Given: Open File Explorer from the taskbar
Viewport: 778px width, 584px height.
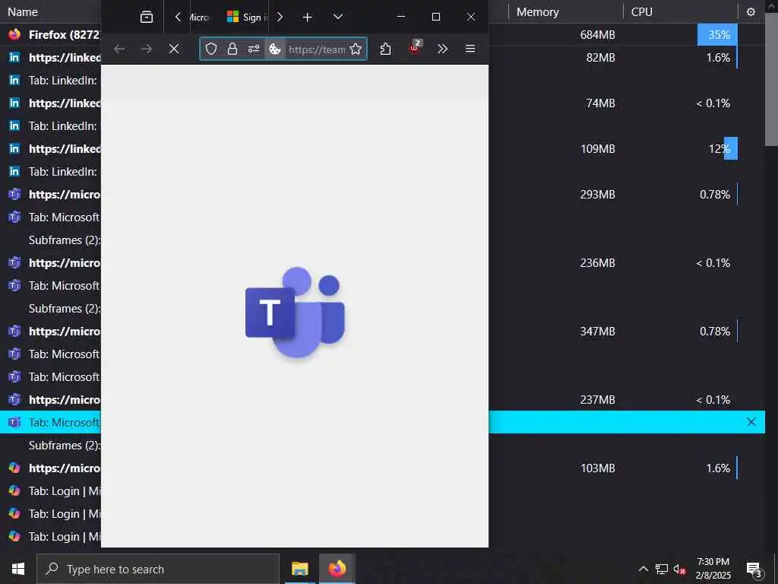Looking at the screenshot, I should pos(299,569).
